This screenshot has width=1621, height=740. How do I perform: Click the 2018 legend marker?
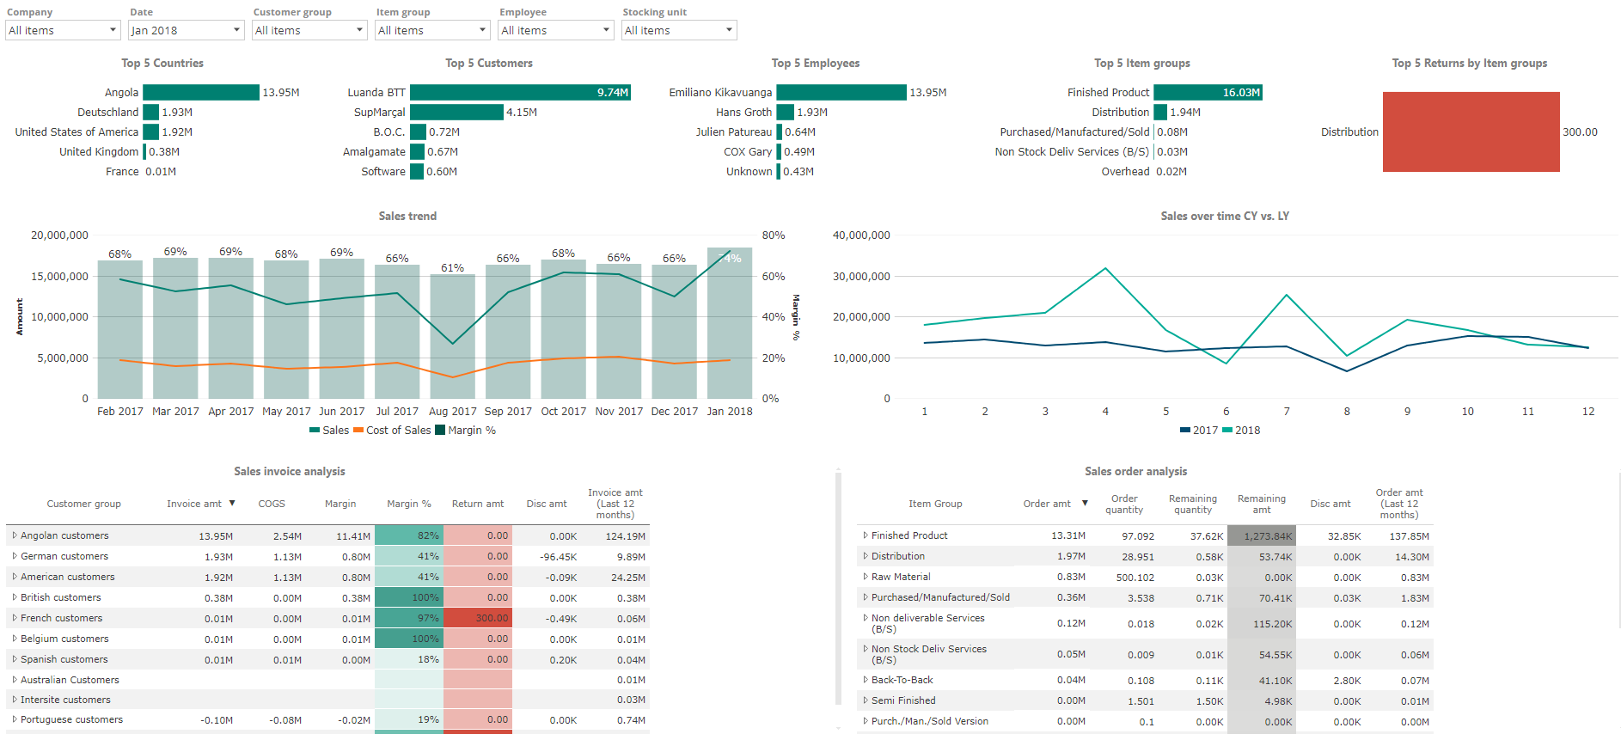(1227, 431)
